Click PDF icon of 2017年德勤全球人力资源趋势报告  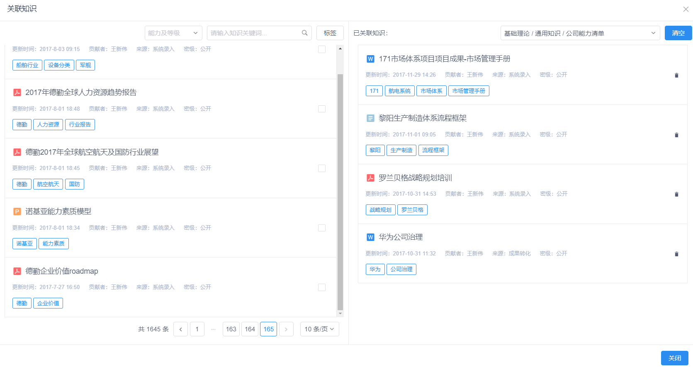(x=17, y=92)
